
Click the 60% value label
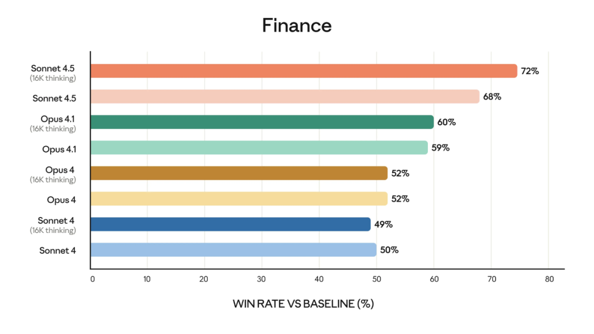[x=447, y=122]
